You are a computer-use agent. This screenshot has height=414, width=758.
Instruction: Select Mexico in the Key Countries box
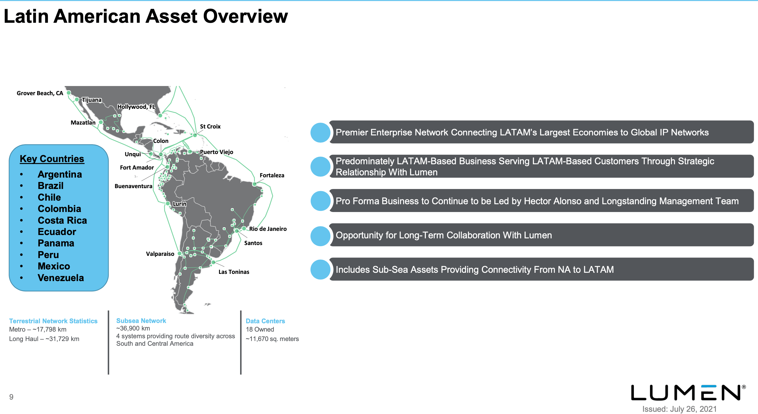click(x=54, y=266)
